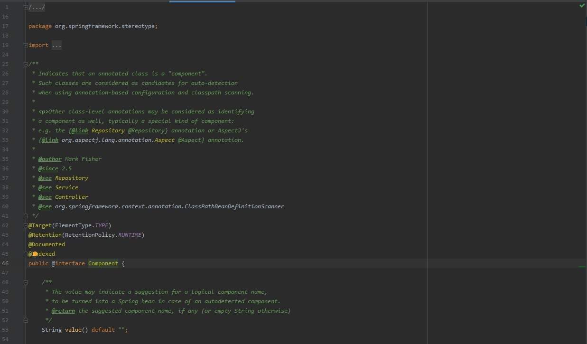Screen dimensions: 587x344
Task: Click 'ElementType' in the @Target annotation
Action: tap(73, 225)
